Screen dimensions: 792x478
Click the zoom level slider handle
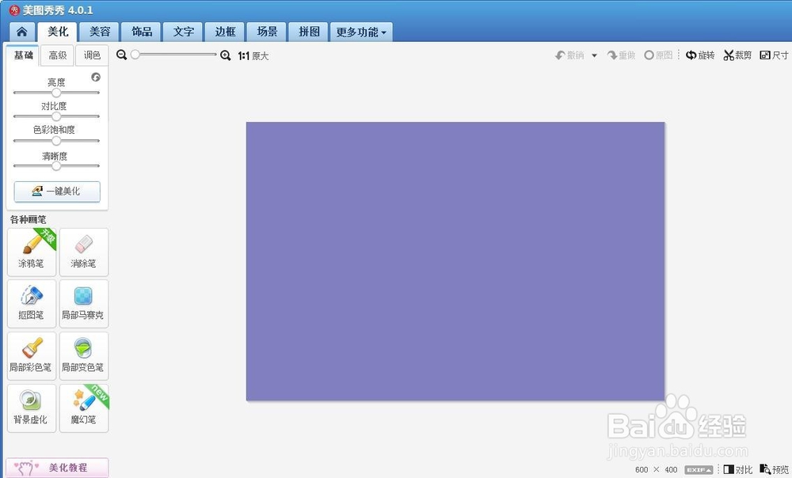click(x=135, y=55)
